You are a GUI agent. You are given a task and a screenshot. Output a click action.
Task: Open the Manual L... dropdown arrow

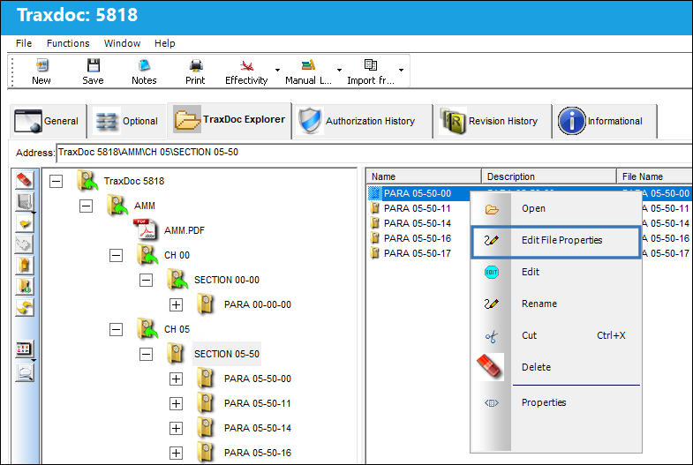[x=339, y=70]
